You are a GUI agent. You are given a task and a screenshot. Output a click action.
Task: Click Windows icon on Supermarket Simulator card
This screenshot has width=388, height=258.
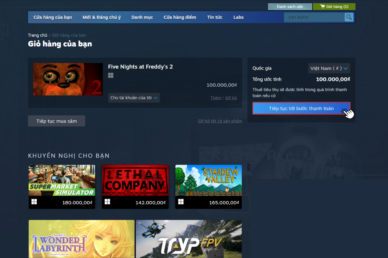34,202
